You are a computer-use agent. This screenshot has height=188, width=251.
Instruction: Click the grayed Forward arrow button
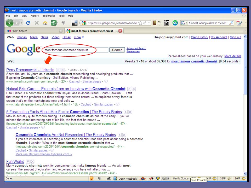coord(17,23)
